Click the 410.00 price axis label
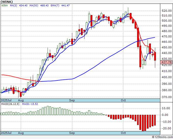Image resolution: width=173 pixels, height=139 pixels. [x=167, y=71]
